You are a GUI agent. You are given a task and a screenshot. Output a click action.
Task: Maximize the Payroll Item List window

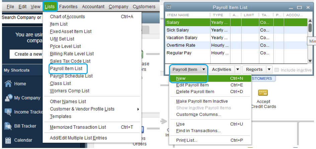tap(300, 7)
